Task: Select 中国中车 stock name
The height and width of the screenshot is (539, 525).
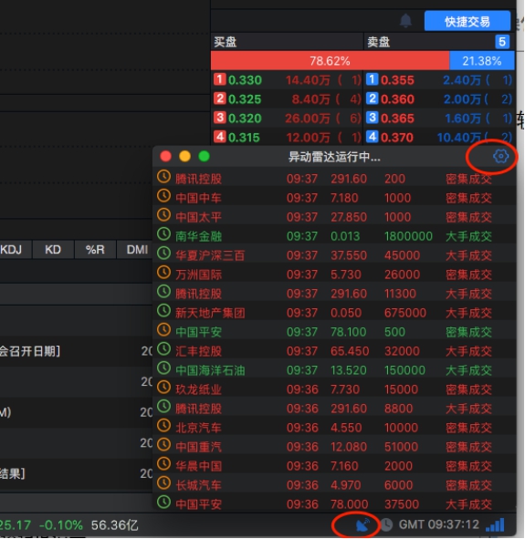Action: tap(198, 198)
